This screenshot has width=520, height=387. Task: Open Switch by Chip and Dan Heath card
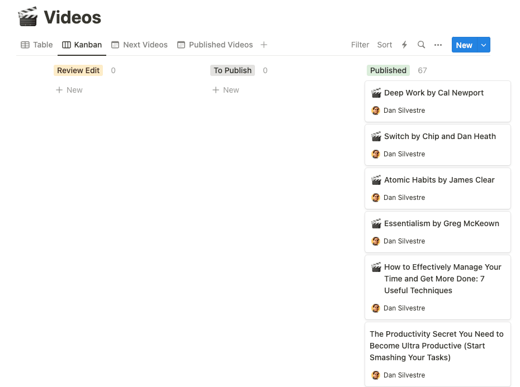[438, 145]
